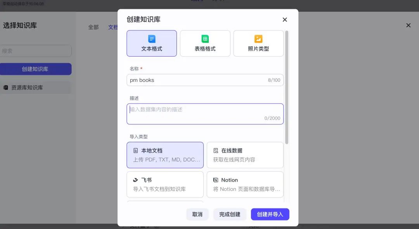Click the 创建并导入 button
Screen dimensions: 419x229
point(270,214)
